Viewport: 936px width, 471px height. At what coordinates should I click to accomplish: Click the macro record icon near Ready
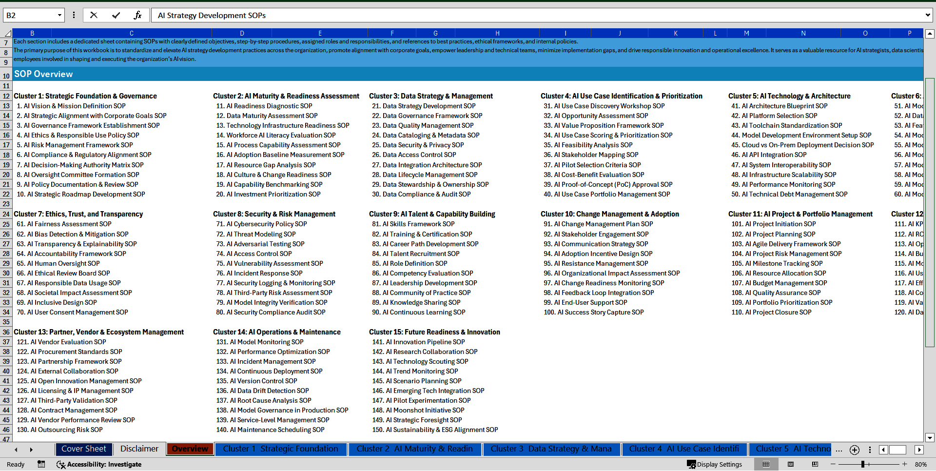(41, 464)
